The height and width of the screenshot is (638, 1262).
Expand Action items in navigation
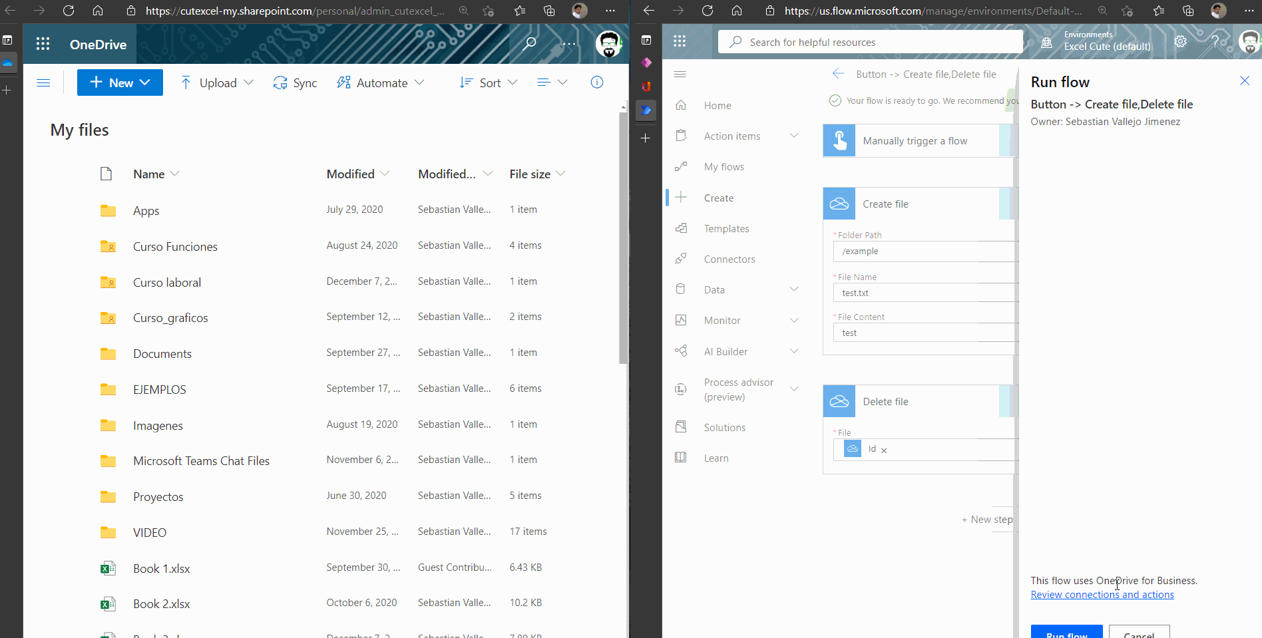[794, 136]
